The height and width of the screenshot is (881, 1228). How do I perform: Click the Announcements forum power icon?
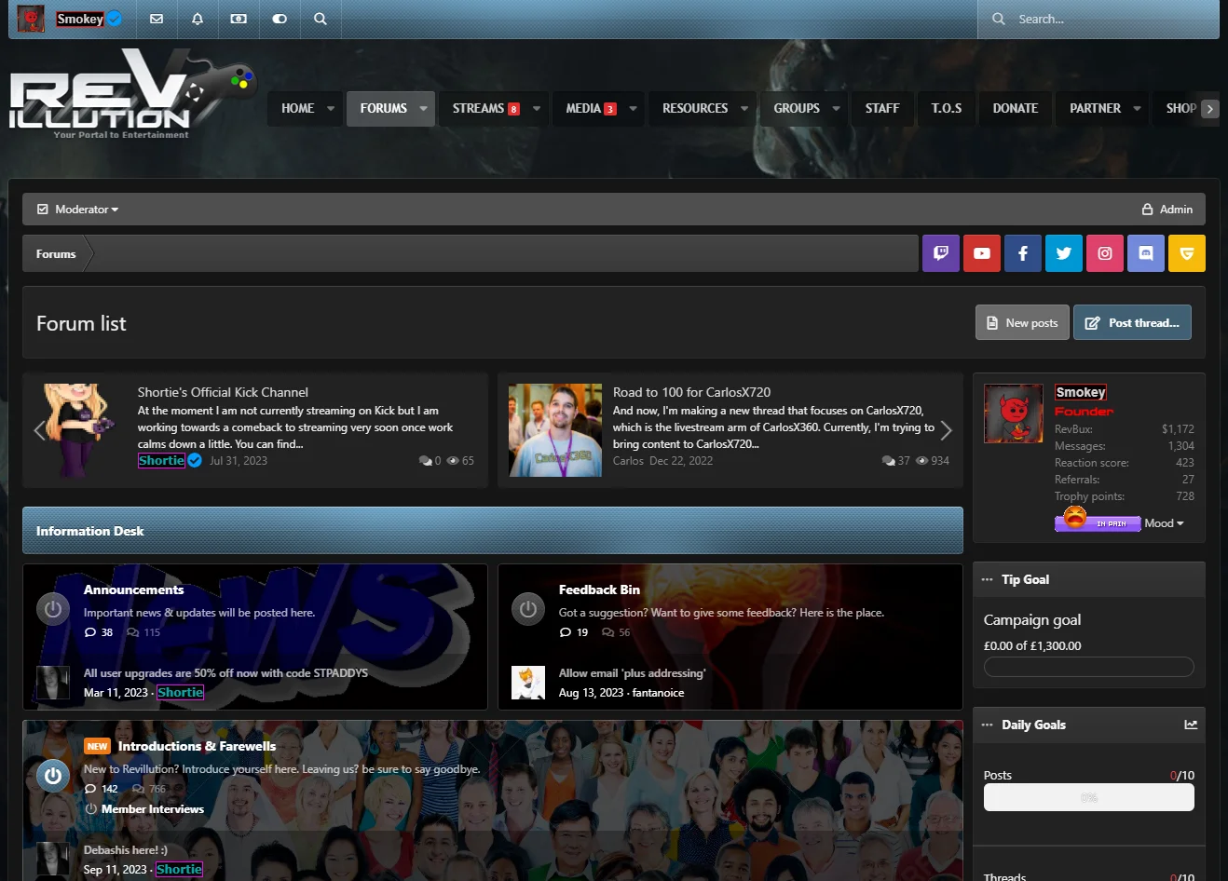(x=53, y=609)
